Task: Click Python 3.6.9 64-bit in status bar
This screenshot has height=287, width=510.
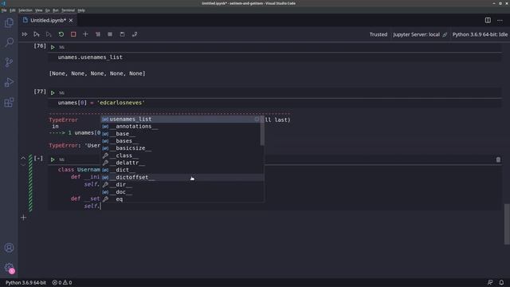Action: click(25, 282)
